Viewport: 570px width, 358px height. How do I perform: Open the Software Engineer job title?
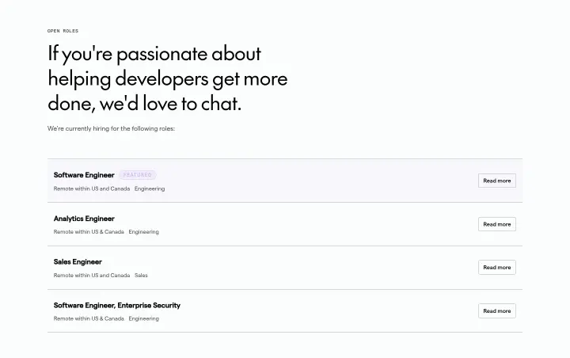click(x=84, y=175)
